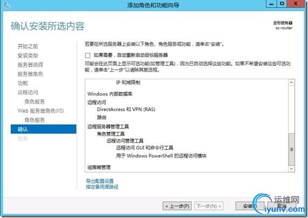Go to the 安装类型 step
The image size is (308, 218).
pos(28,56)
